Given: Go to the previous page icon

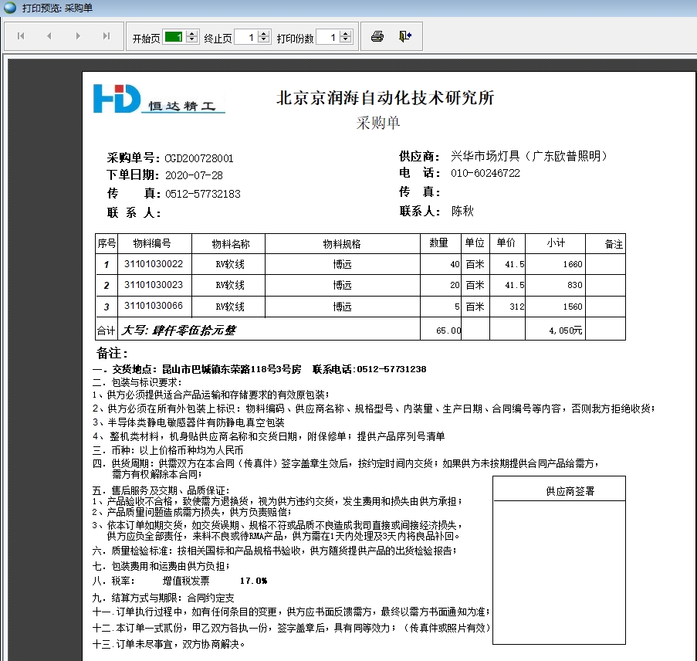Looking at the screenshot, I should pyautogui.click(x=49, y=36).
